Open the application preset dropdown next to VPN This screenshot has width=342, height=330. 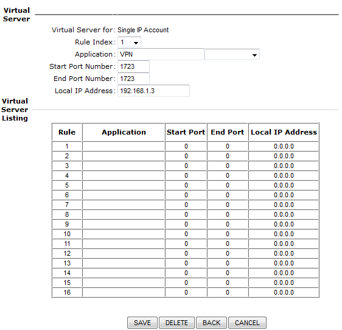232,54
